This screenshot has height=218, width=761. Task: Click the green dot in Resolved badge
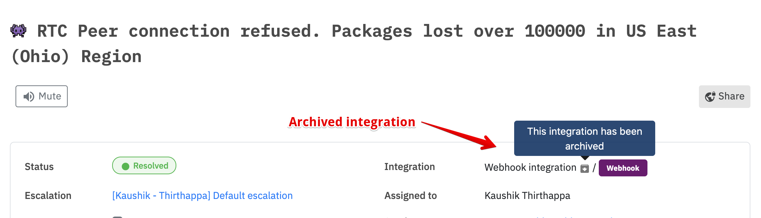[x=126, y=166]
